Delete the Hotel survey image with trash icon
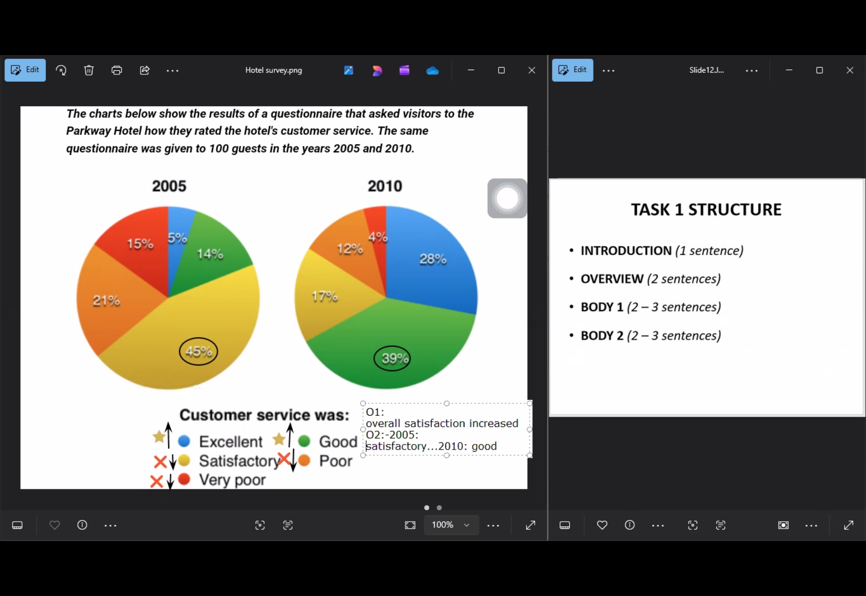 click(89, 70)
